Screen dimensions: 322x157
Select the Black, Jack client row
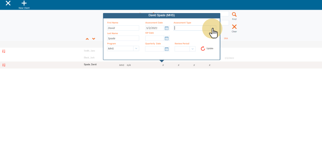point(89,58)
